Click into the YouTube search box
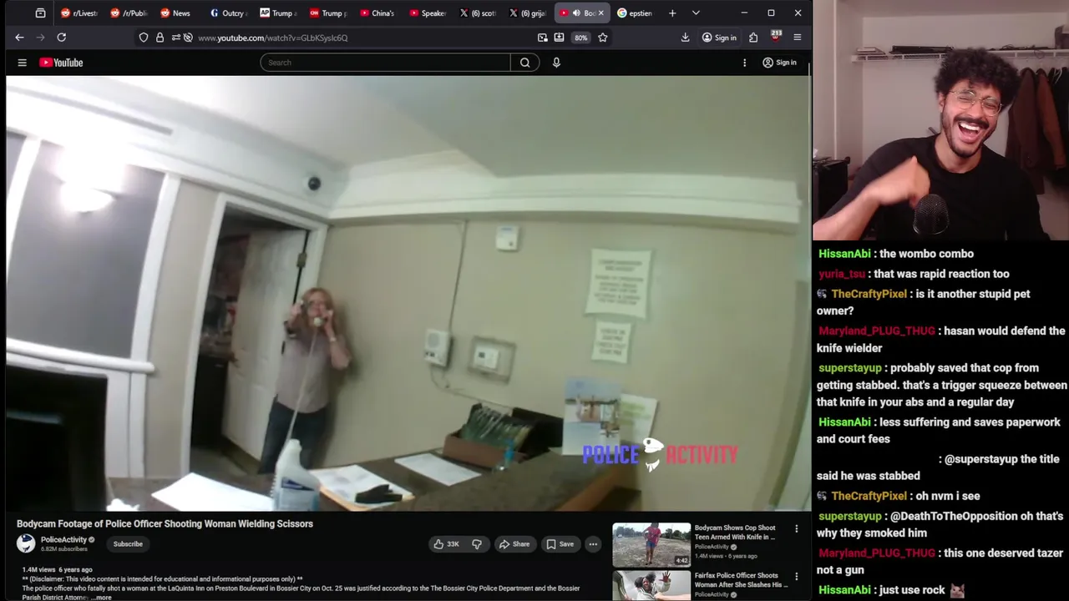 385,63
